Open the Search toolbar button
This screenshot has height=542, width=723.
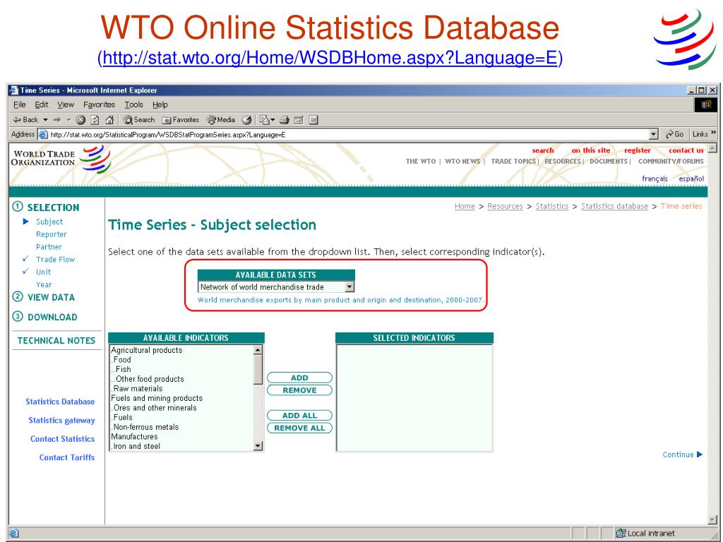pyautogui.click(x=139, y=120)
